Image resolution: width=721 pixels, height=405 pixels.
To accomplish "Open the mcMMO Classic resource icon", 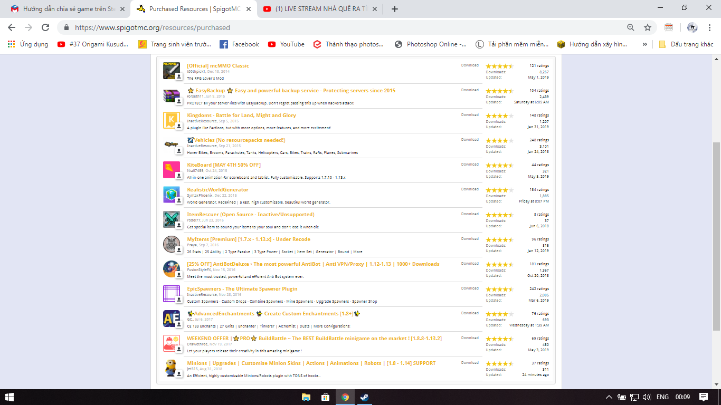I will point(172,70).
